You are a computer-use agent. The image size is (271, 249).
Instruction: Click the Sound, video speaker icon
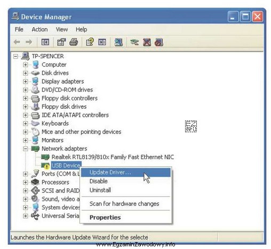[35, 199]
